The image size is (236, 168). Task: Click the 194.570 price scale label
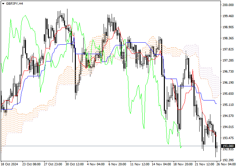[x=228, y=116]
